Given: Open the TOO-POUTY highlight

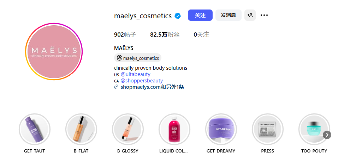Looking at the screenshot, I should (314, 129).
